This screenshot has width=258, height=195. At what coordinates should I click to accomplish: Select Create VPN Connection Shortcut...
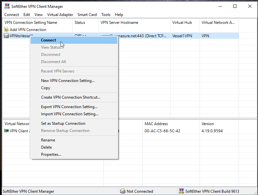click(x=74, y=97)
